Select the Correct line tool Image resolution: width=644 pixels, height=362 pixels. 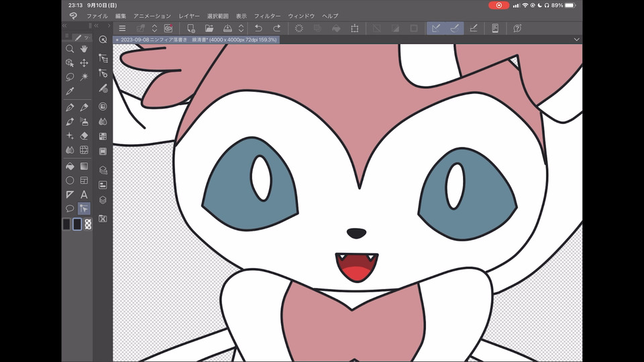[84, 208]
